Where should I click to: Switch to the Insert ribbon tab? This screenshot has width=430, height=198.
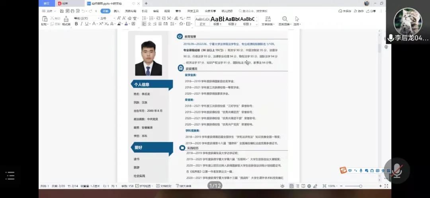click(116, 11)
